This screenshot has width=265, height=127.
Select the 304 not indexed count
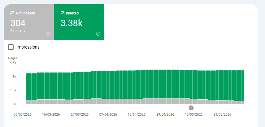tap(18, 23)
